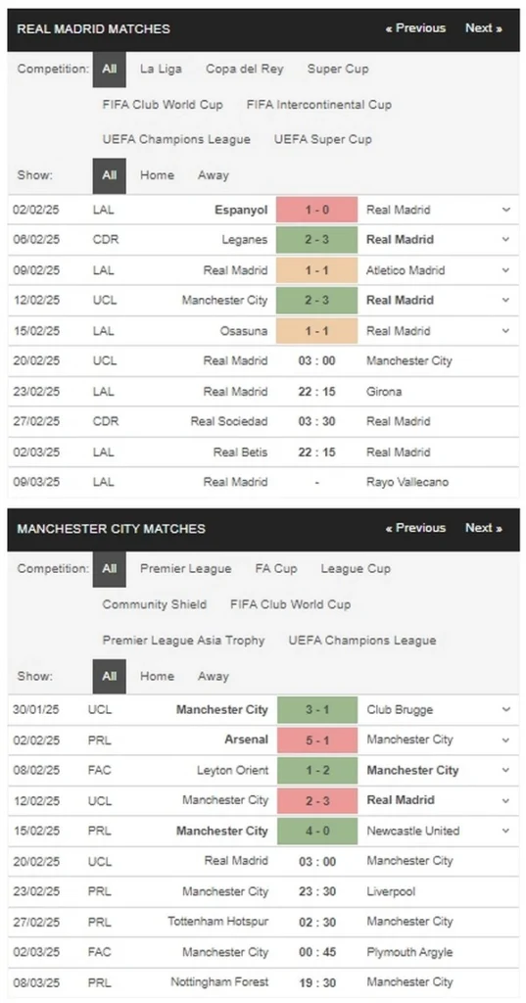Go to Previous in Manchester City Matches header
Screen dimensions: 526x1003
pos(415,528)
